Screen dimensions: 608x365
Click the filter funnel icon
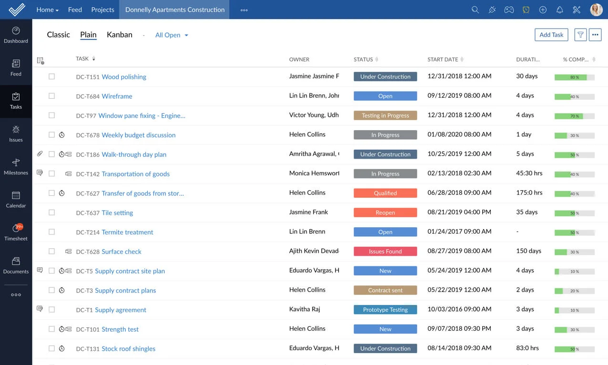pyautogui.click(x=580, y=35)
